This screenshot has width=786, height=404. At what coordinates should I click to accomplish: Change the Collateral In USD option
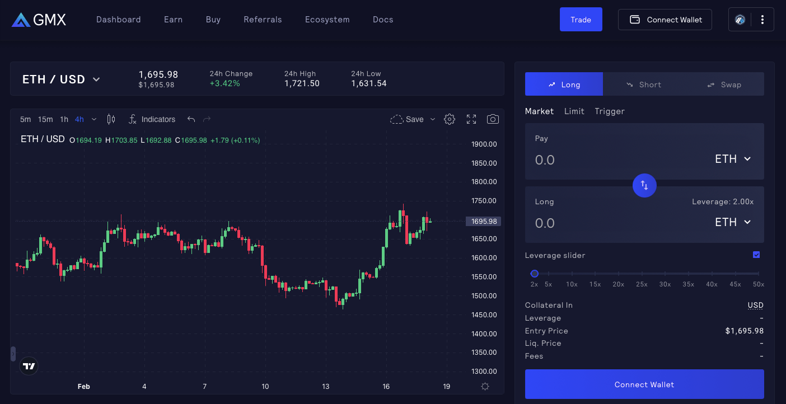(x=756, y=306)
